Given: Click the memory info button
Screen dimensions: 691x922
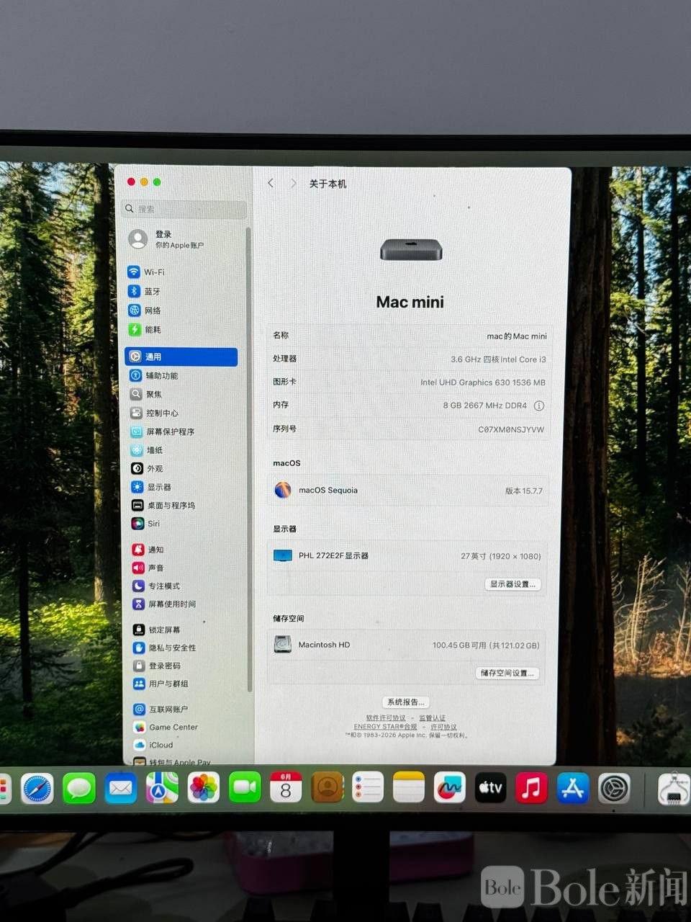Looking at the screenshot, I should [538, 406].
